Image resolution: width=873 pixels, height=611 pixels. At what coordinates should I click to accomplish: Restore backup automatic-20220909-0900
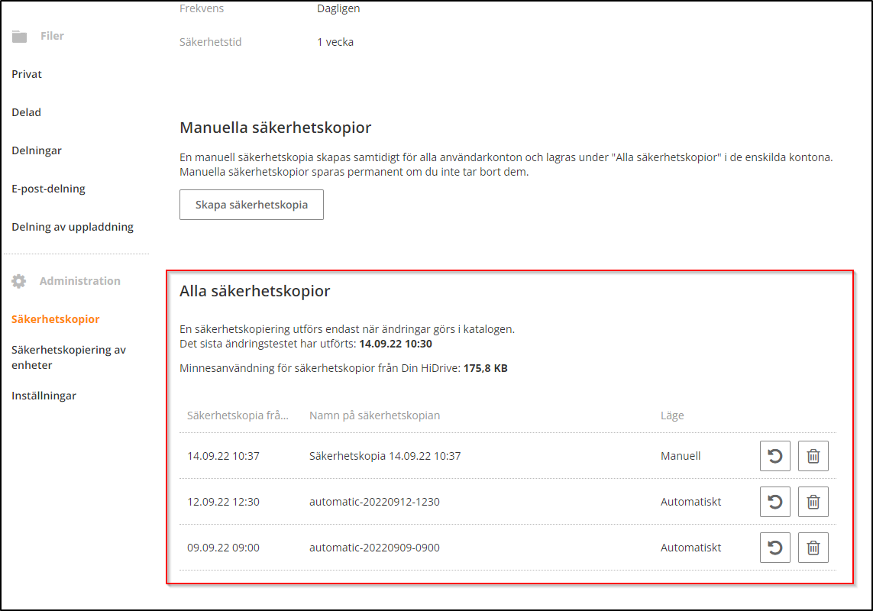774,548
